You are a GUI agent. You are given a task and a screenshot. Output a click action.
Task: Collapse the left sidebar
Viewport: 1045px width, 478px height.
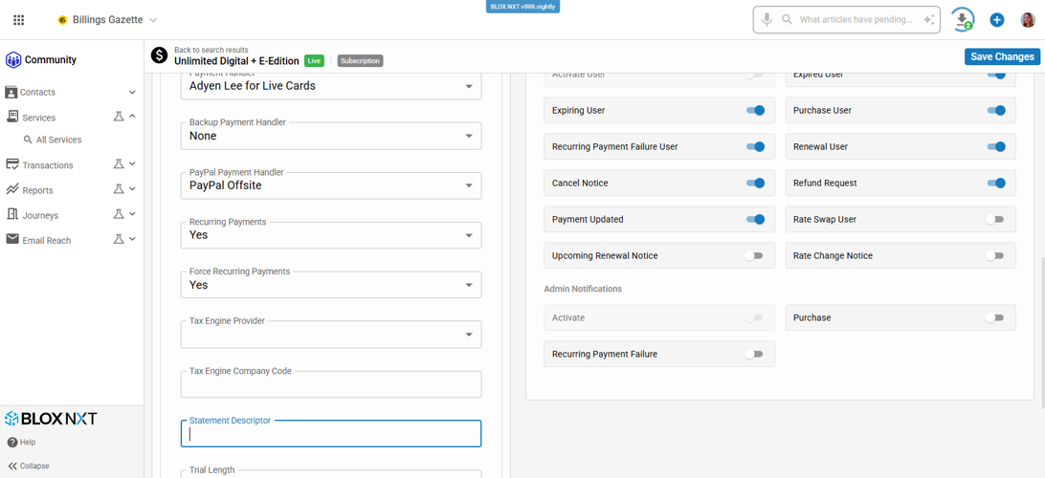(29, 466)
